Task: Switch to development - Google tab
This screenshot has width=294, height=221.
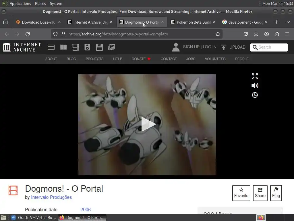Action: (x=245, y=22)
